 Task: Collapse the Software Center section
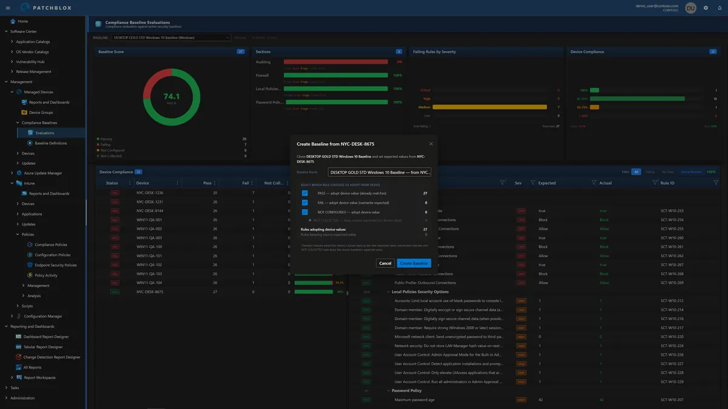coord(7,32)
